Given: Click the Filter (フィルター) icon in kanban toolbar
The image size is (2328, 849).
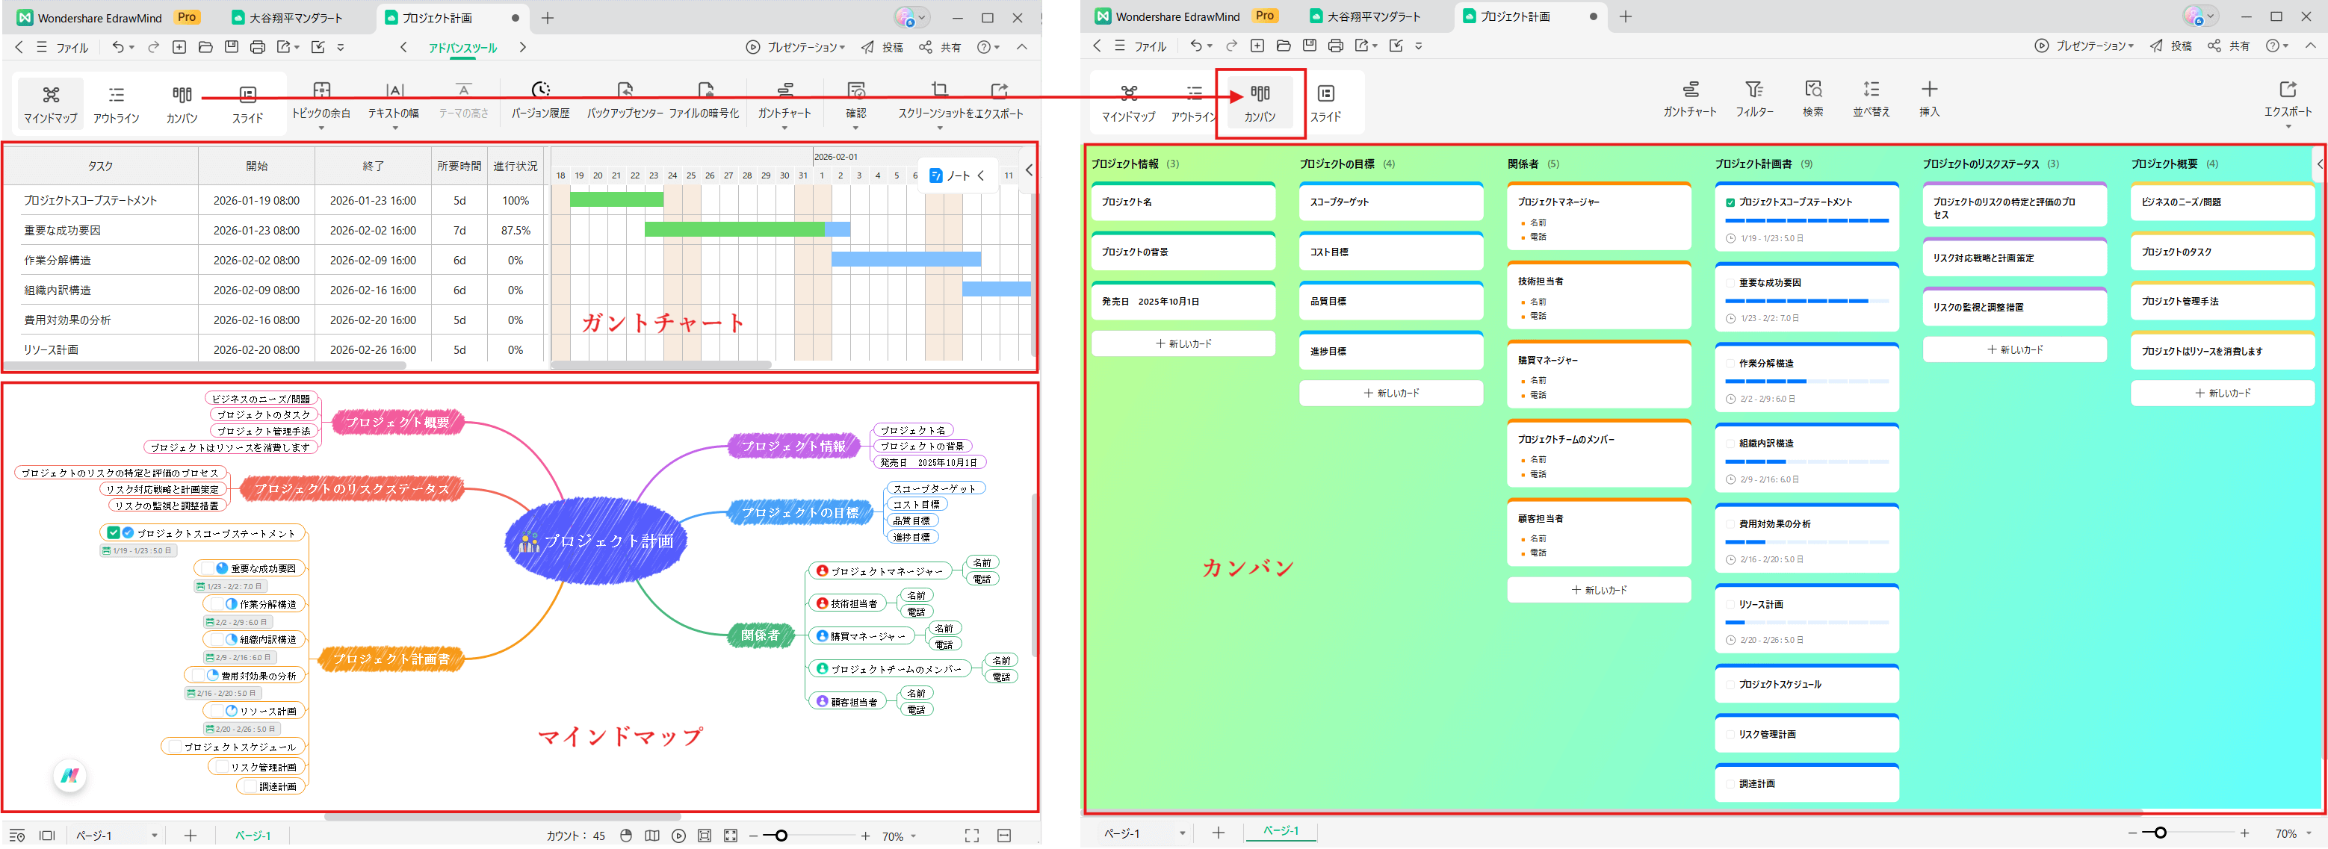Looking at the screenshot, I should [x=1754, y=90].
